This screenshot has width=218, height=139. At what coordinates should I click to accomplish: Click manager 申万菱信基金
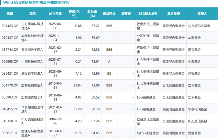(x=197, y=121)
